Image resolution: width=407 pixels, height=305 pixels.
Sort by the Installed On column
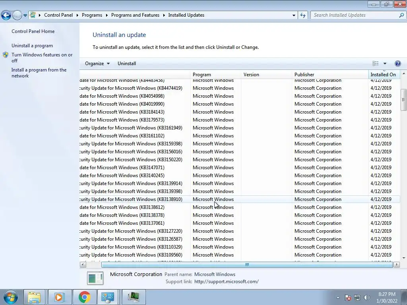[x=384, y=74]
